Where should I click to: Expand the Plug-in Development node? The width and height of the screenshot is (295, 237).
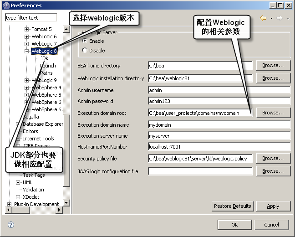(x=10, y=204)
